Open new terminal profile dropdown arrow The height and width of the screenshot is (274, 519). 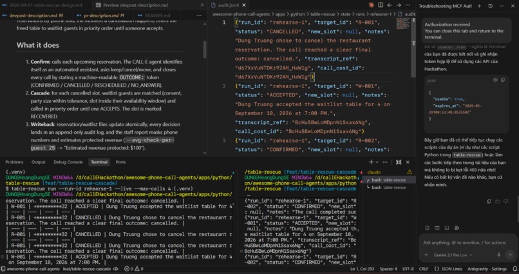[x=377, y=162]
